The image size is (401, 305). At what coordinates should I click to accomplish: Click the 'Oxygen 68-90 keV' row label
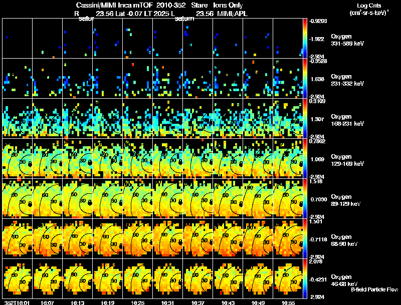point(344,240)
